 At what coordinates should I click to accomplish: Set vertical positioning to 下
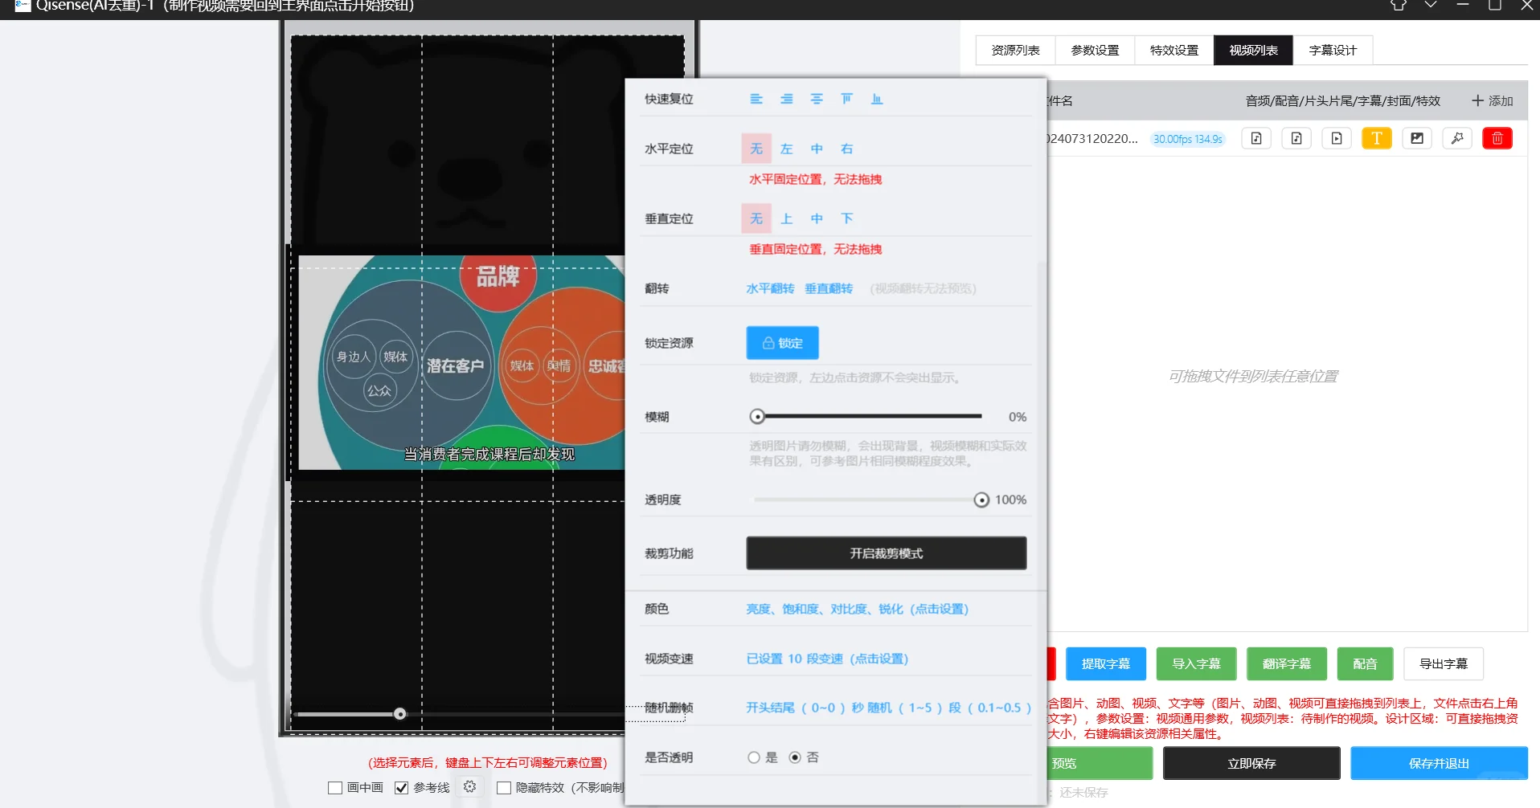[847, 218]
